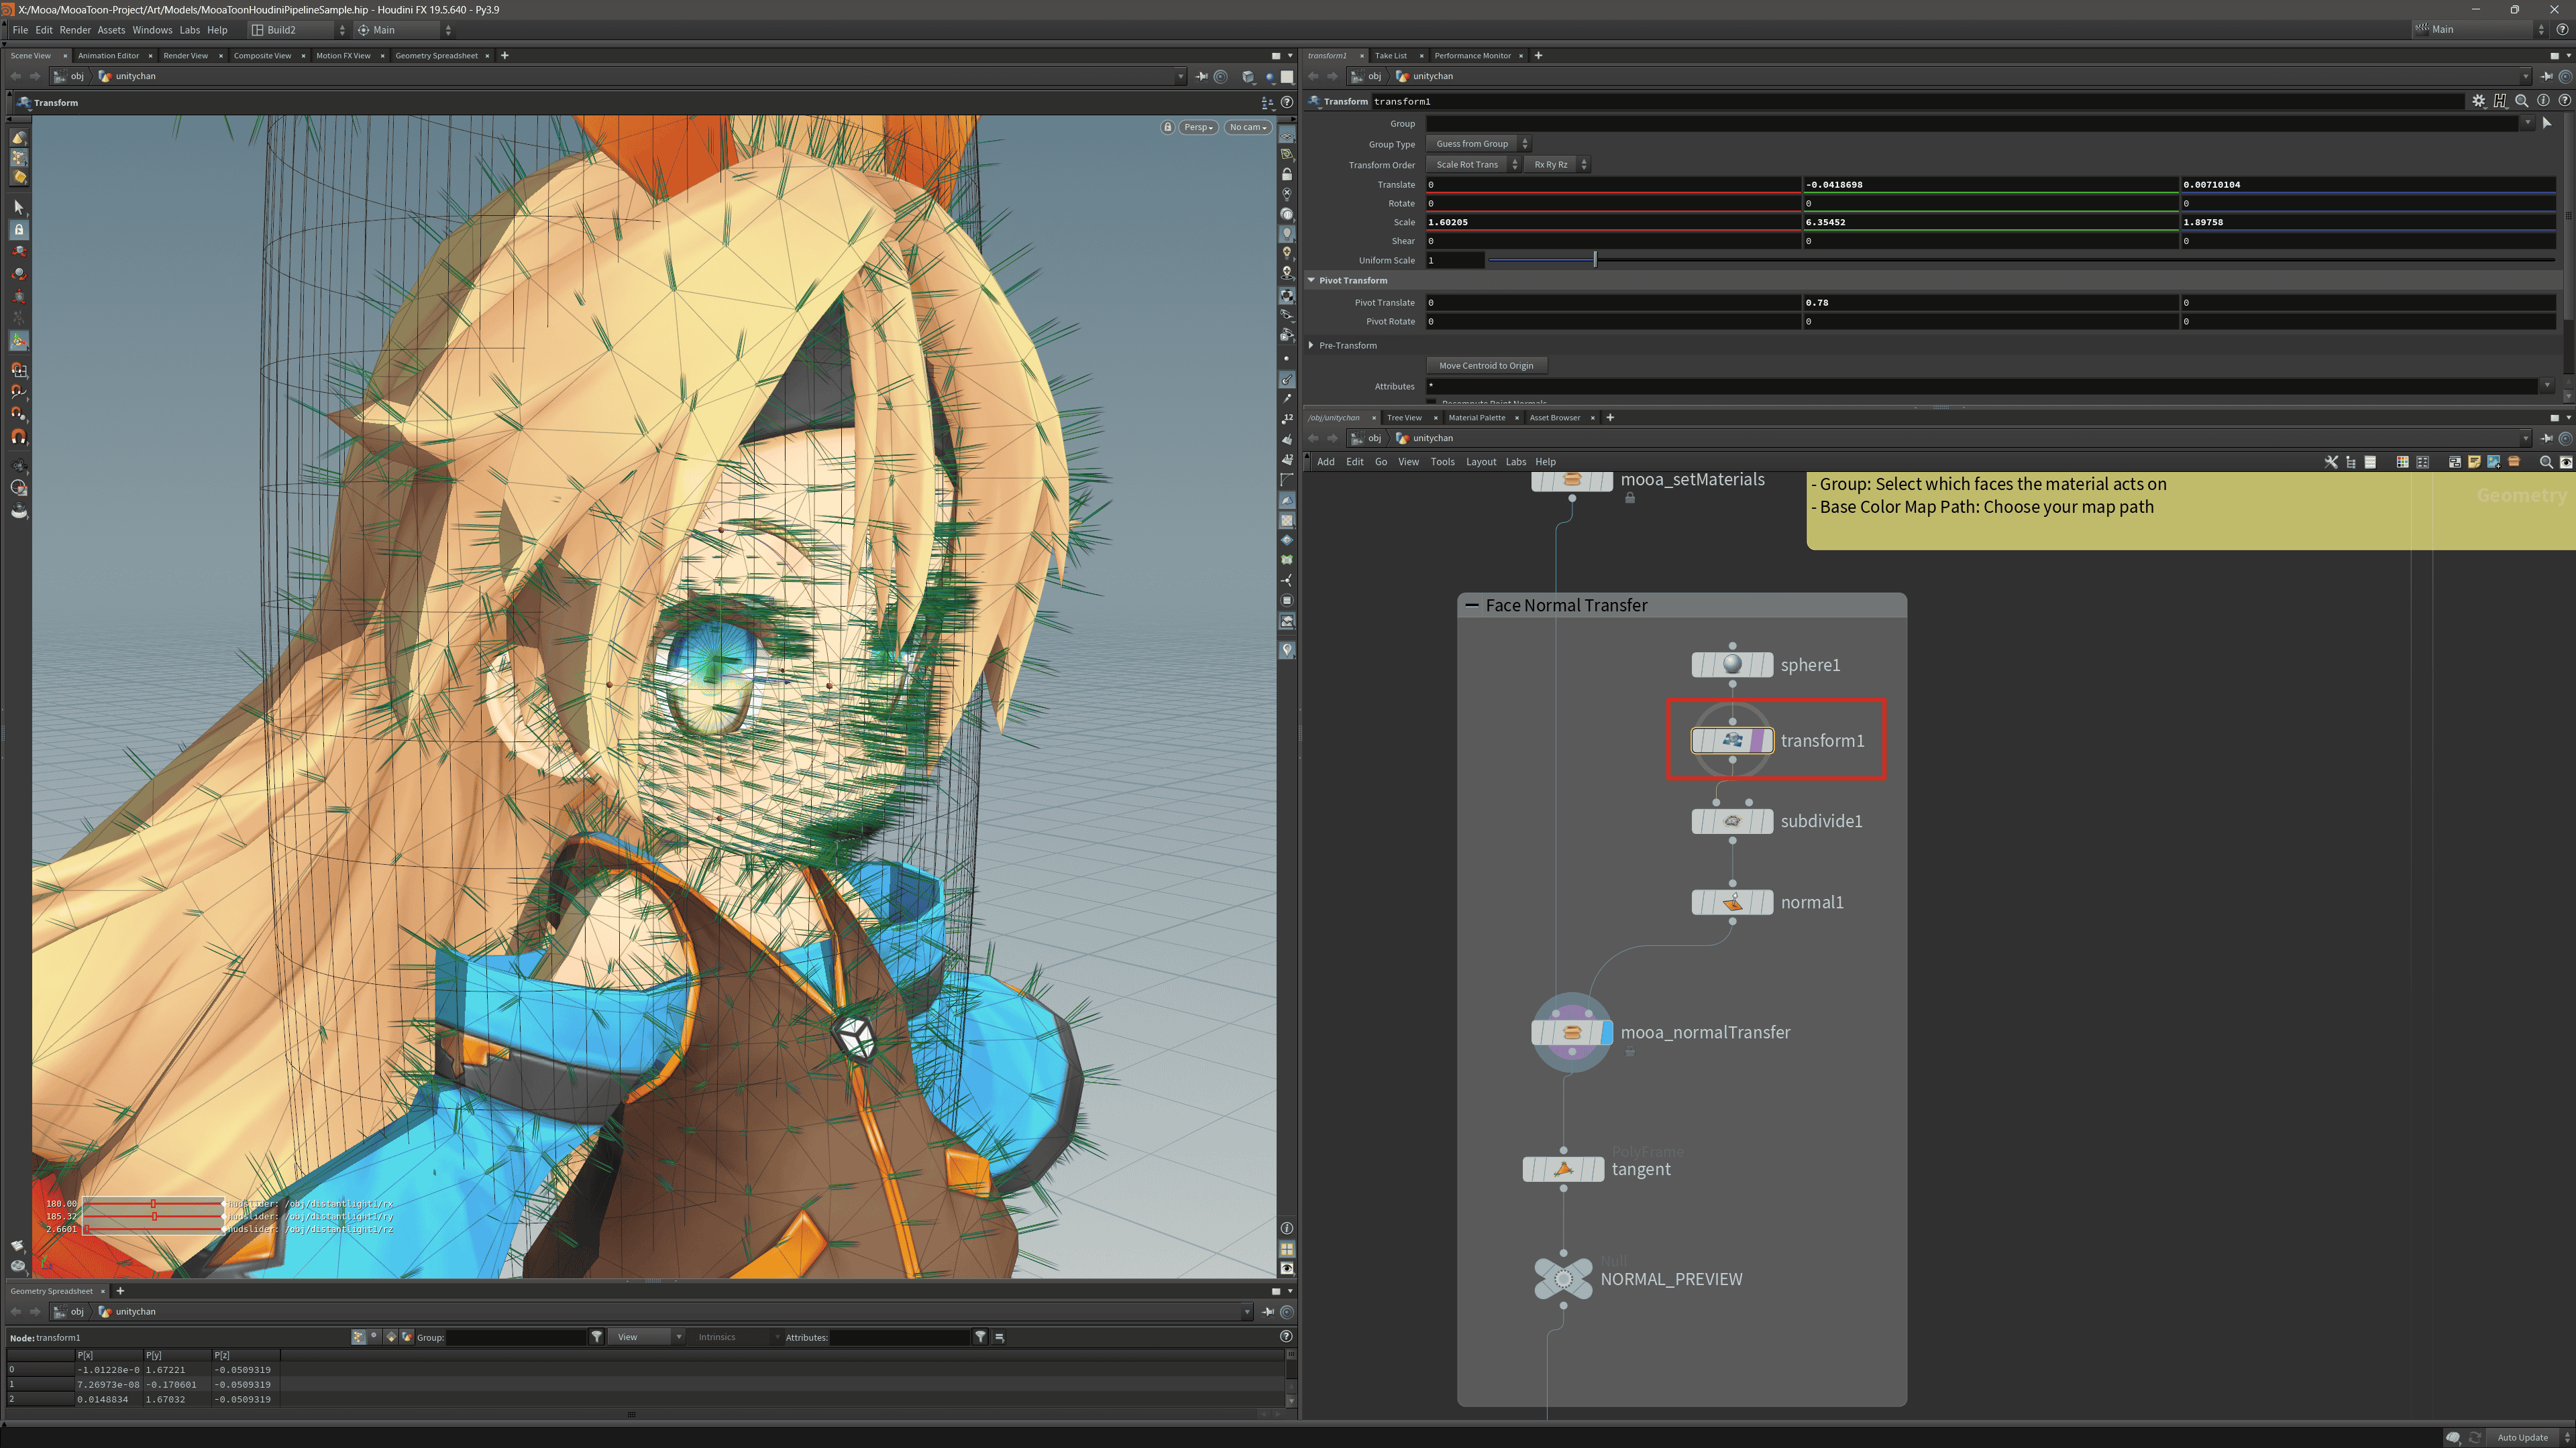2576x1448 pixels.
Task: Click Pivot Translate Y field 0.78
Action: point(1990,302)
